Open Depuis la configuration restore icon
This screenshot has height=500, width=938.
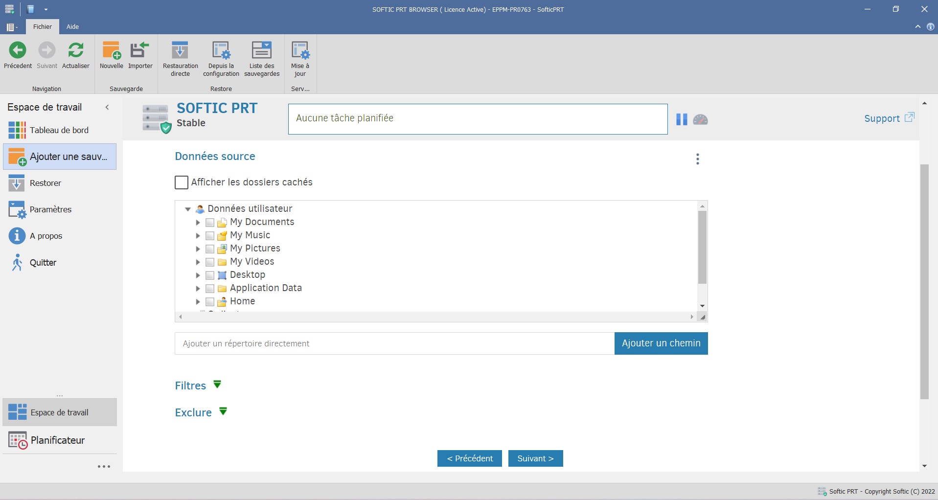click(x=221, y=50)
